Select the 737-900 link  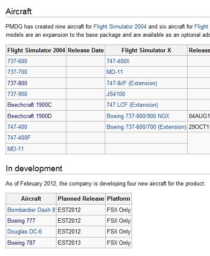click(17, 94)
